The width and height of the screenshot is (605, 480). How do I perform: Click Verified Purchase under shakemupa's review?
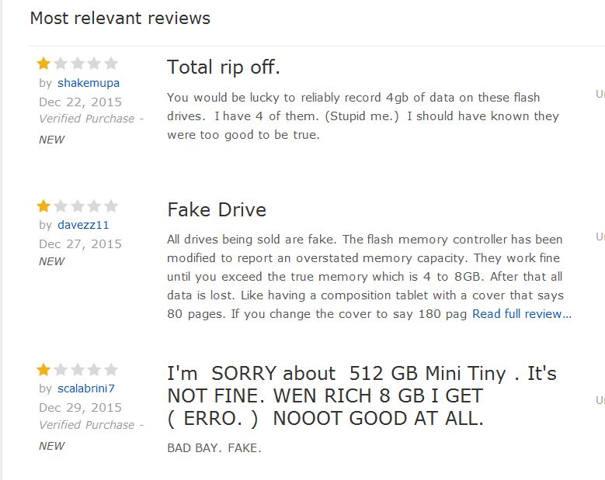[87, 119]
